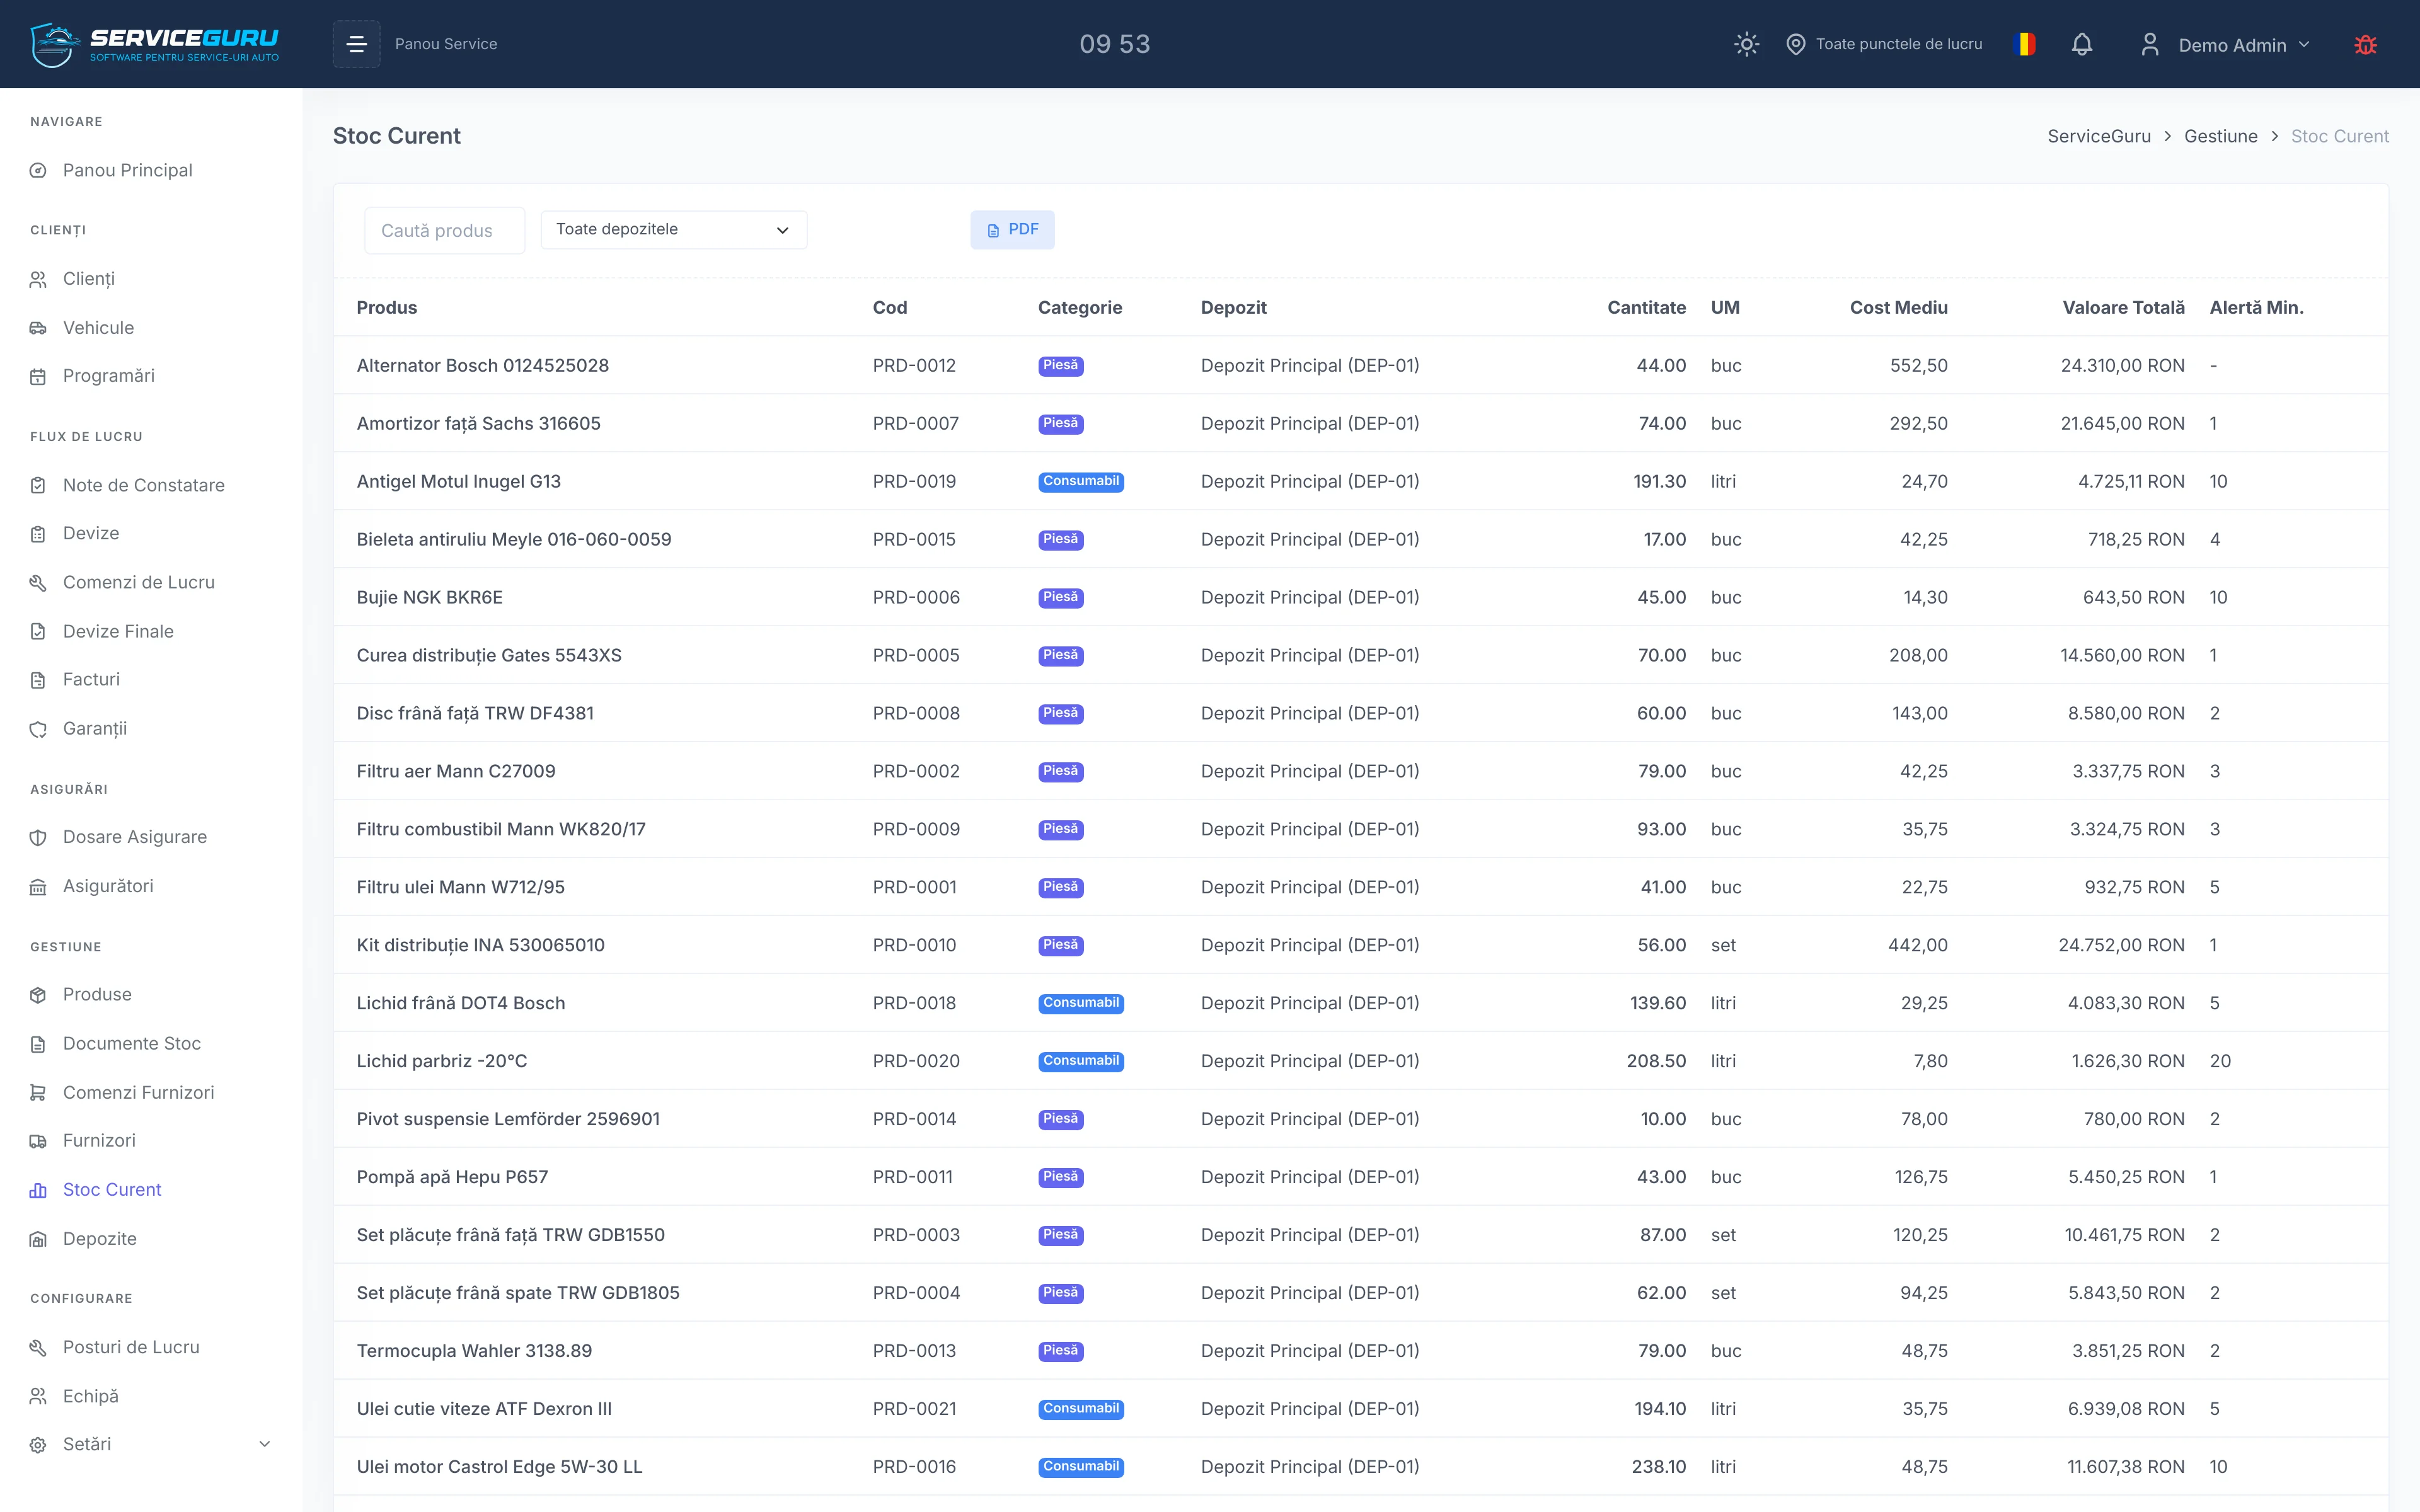
Task: Click Ulei cutie viteze ATF Dexron III
Action: [x=484, y=1409]
